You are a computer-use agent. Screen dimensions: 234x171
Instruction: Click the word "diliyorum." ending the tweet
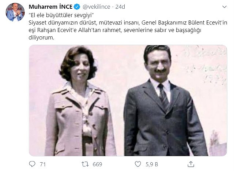click(41, 37)
